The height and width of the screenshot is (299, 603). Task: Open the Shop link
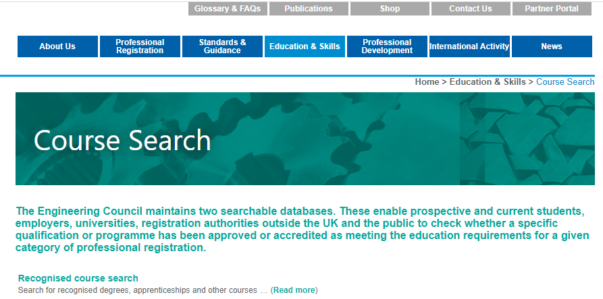tap(390, 9)
